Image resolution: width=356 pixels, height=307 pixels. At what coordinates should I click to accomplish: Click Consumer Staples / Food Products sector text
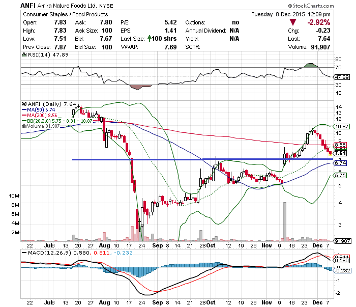click(66, 14)
